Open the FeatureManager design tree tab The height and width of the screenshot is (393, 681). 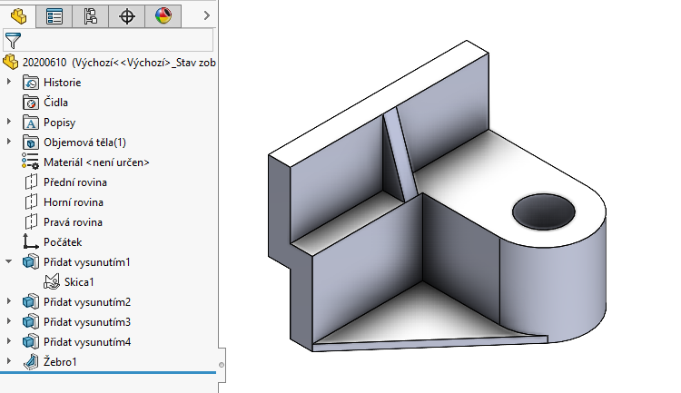click(18, 15)
